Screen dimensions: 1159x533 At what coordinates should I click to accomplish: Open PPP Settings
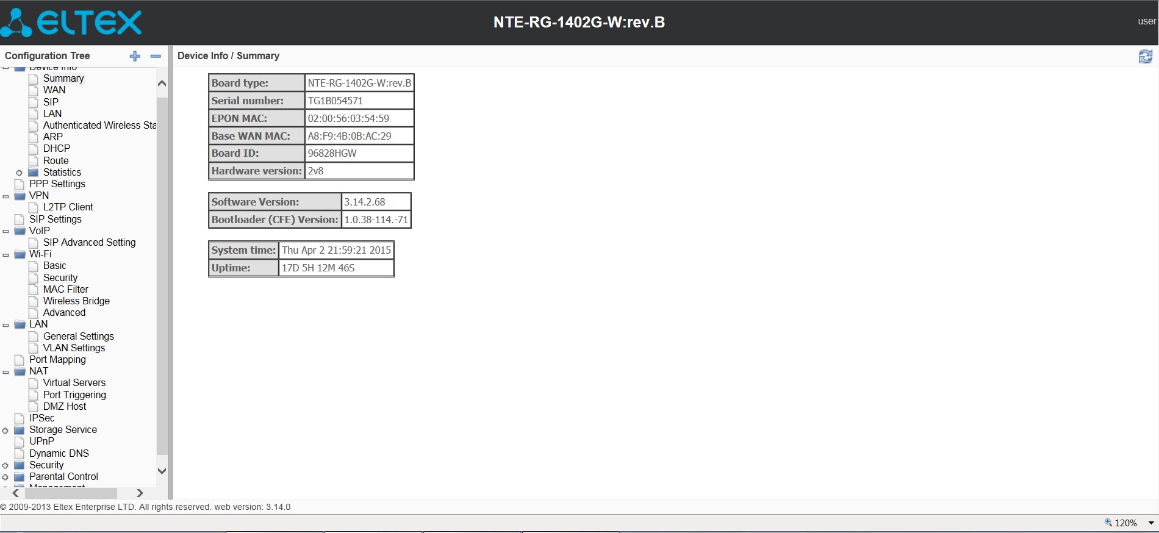57,184
